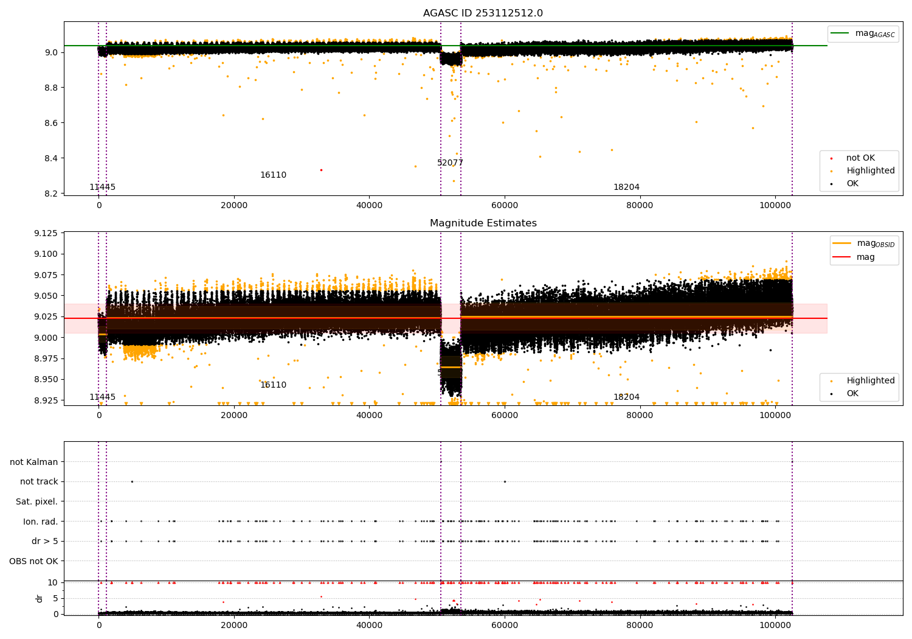
Task: Click the "Sat. pixel." row label
Action: 37,502
